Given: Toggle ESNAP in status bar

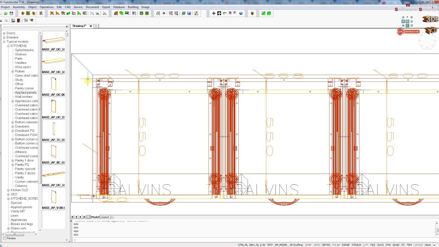Looking at the screenshot, I should [346, 245].
